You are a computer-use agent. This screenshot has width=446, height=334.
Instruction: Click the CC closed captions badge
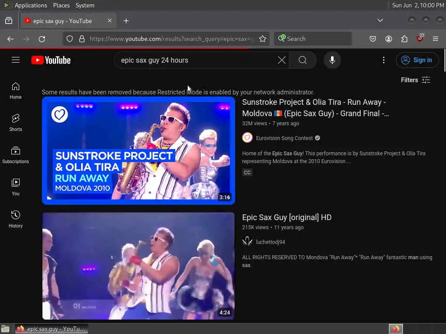pyautogui.click(x=247, y=172)
